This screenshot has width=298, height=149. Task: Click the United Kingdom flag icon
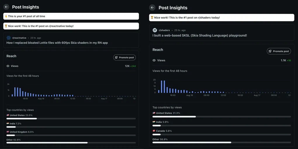click(x=8, y=132)
